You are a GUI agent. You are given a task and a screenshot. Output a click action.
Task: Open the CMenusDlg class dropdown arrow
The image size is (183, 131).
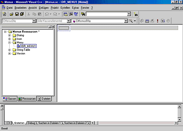[34, 21]
